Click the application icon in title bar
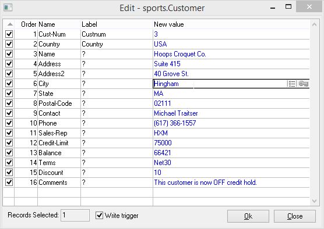Image resolution: width=324 pixels, height=229 pixels. (8, 8)
